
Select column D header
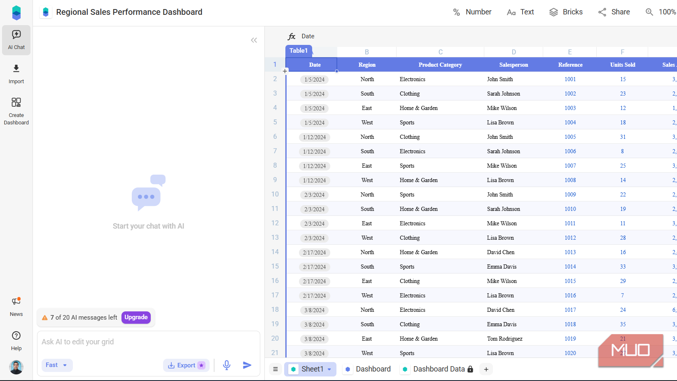pyautogui.click(x=514, y=52)
